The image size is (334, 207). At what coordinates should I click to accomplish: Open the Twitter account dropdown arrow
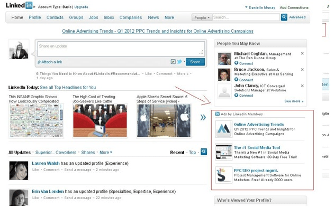pos(184,61)
